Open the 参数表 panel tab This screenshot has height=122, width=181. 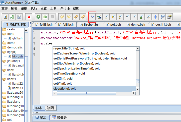coord(59,117)
